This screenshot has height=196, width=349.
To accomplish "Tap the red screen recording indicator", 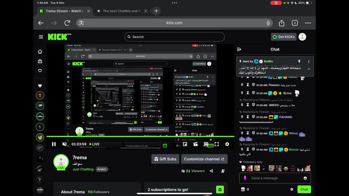I will pos(276,3).
